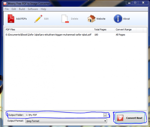150x127 pixels.
Task: Open the Edit menu
Action: [x=14, y=9]
